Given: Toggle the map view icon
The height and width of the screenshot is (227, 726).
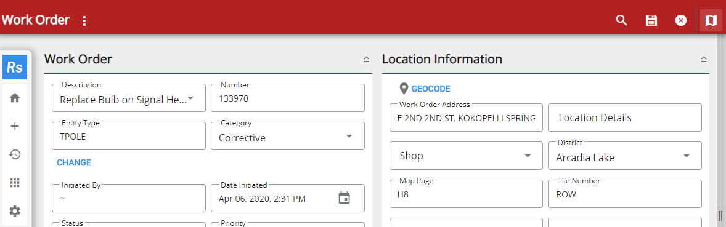Looking at the screenshot, I should click(711, 20).
